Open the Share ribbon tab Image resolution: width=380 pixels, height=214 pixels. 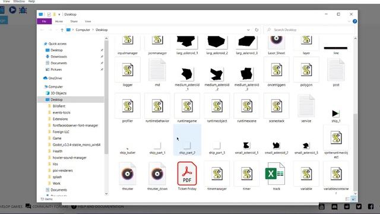coord(74,21)
